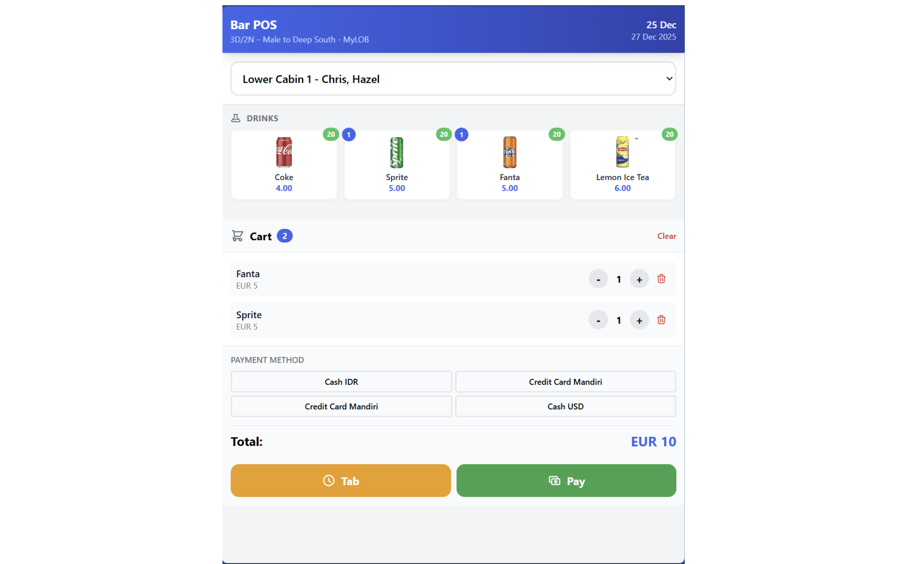Screen dimensions: 903x564
Task: Click the cart count badge showing 2
Action: tap(285, 235)
